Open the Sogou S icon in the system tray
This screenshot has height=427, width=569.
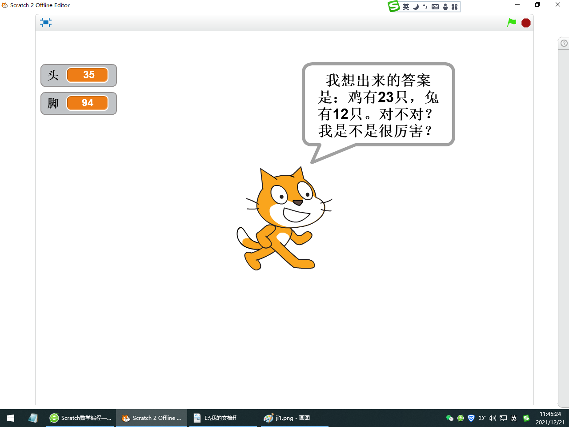tap(526, 418)
